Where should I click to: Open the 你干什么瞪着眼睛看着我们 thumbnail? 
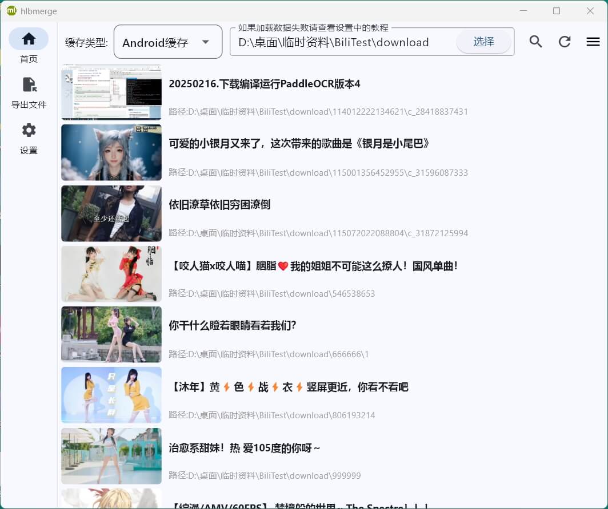point(111,334)
